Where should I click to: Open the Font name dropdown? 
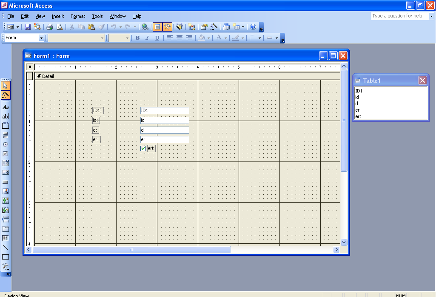coord(103,38)
